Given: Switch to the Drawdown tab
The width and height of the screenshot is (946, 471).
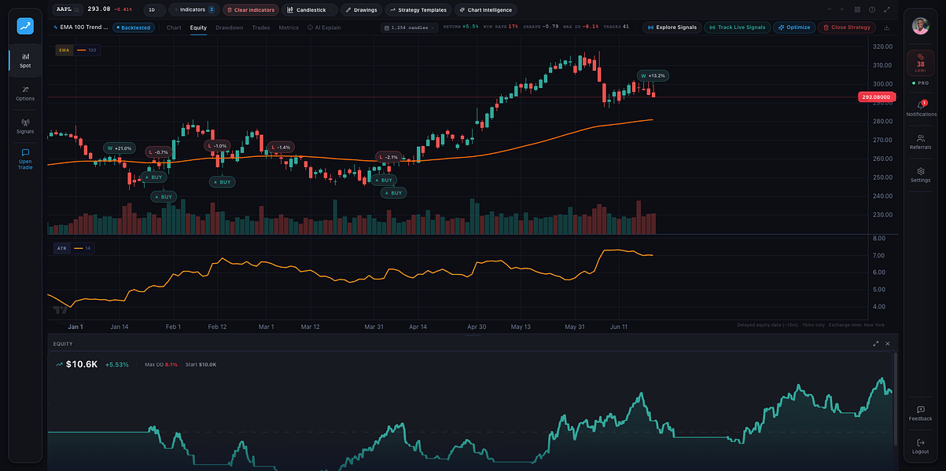Looking at the screenshot, I should [x=230, y=27].
